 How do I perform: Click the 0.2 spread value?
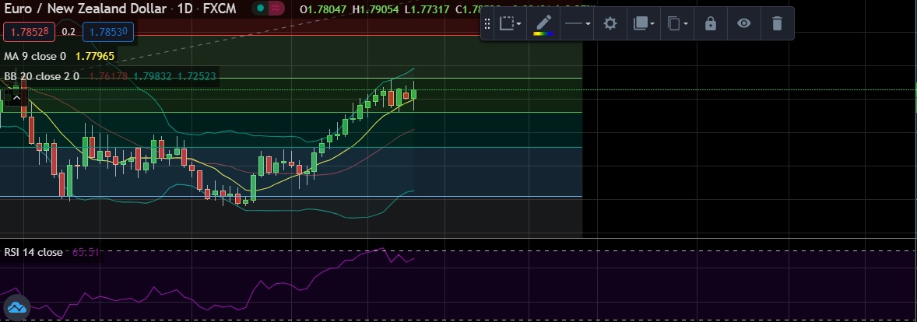(69, 32)
